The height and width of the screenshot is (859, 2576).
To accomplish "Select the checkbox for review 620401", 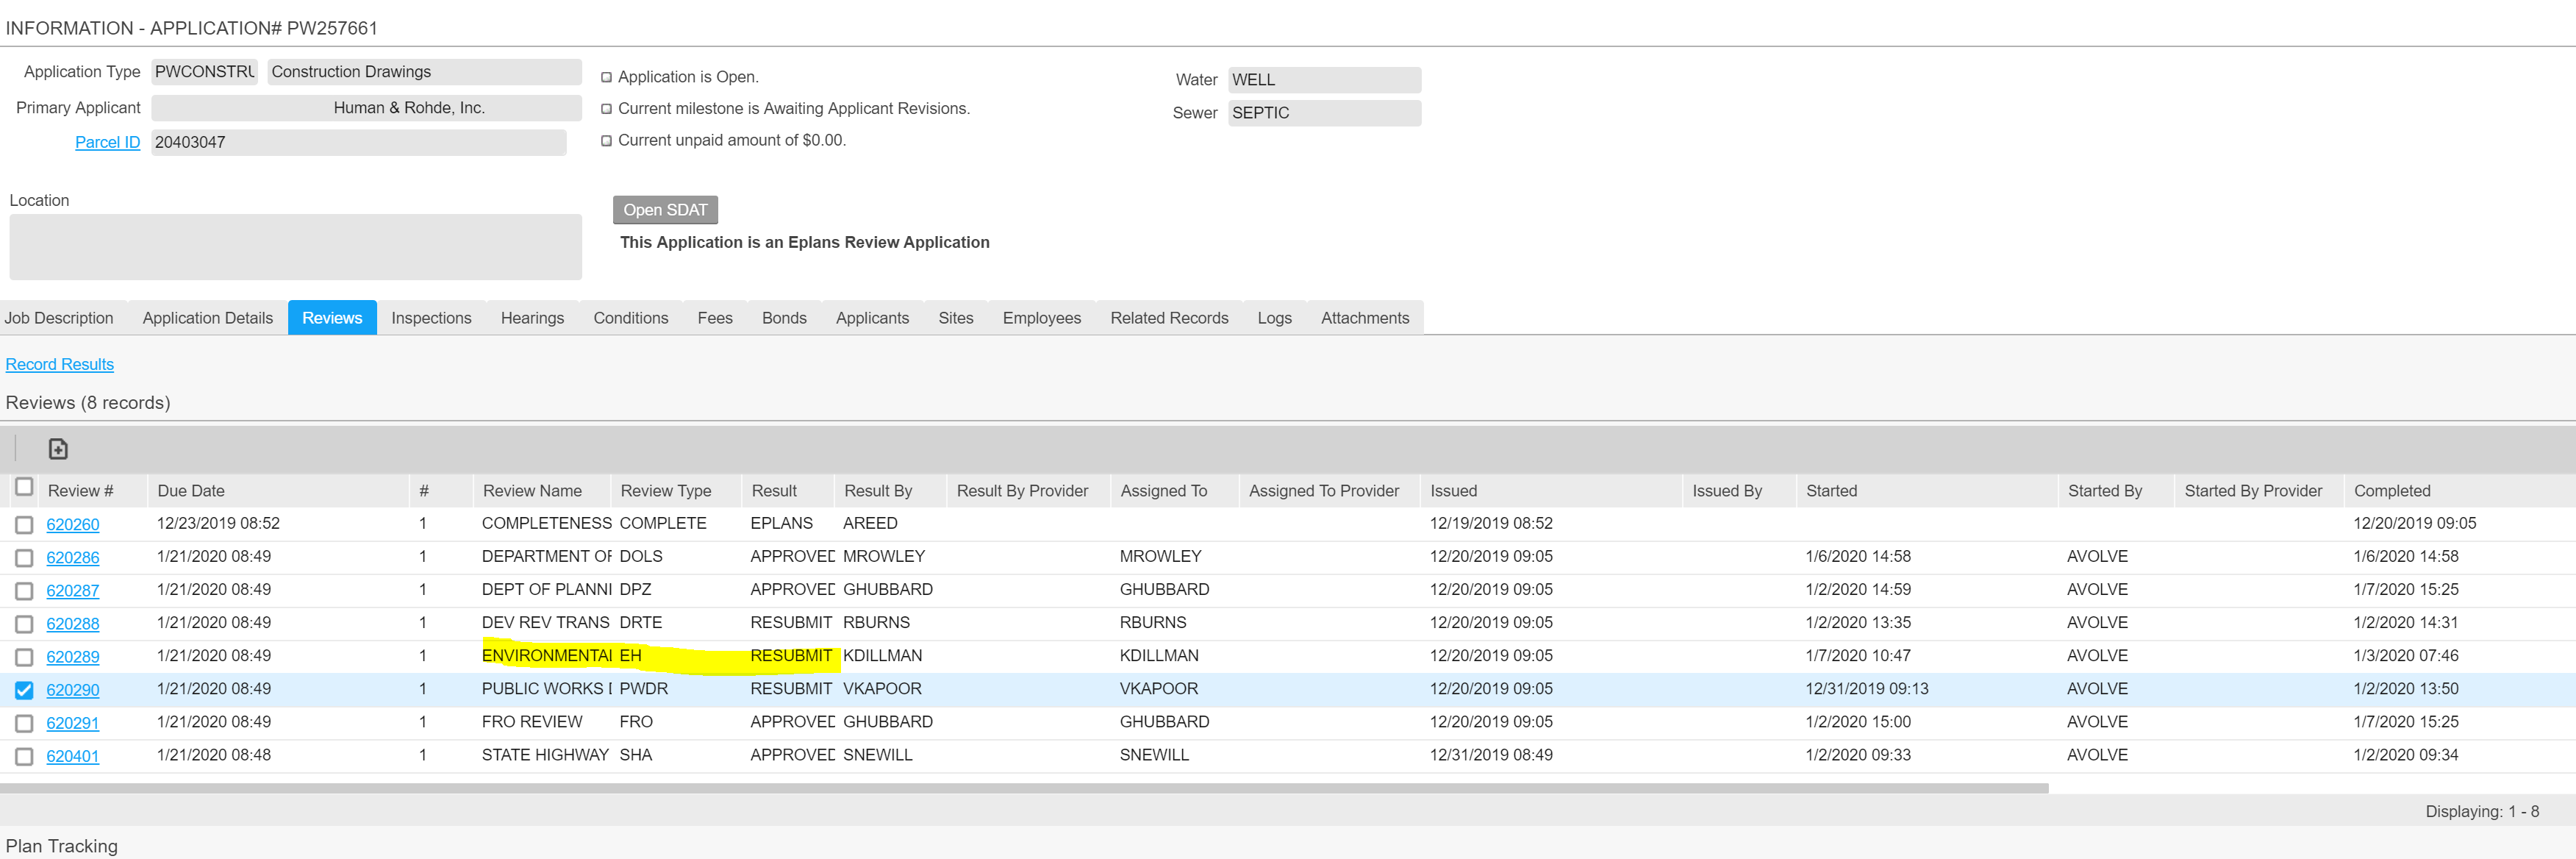I will click(x=24, y=756).
